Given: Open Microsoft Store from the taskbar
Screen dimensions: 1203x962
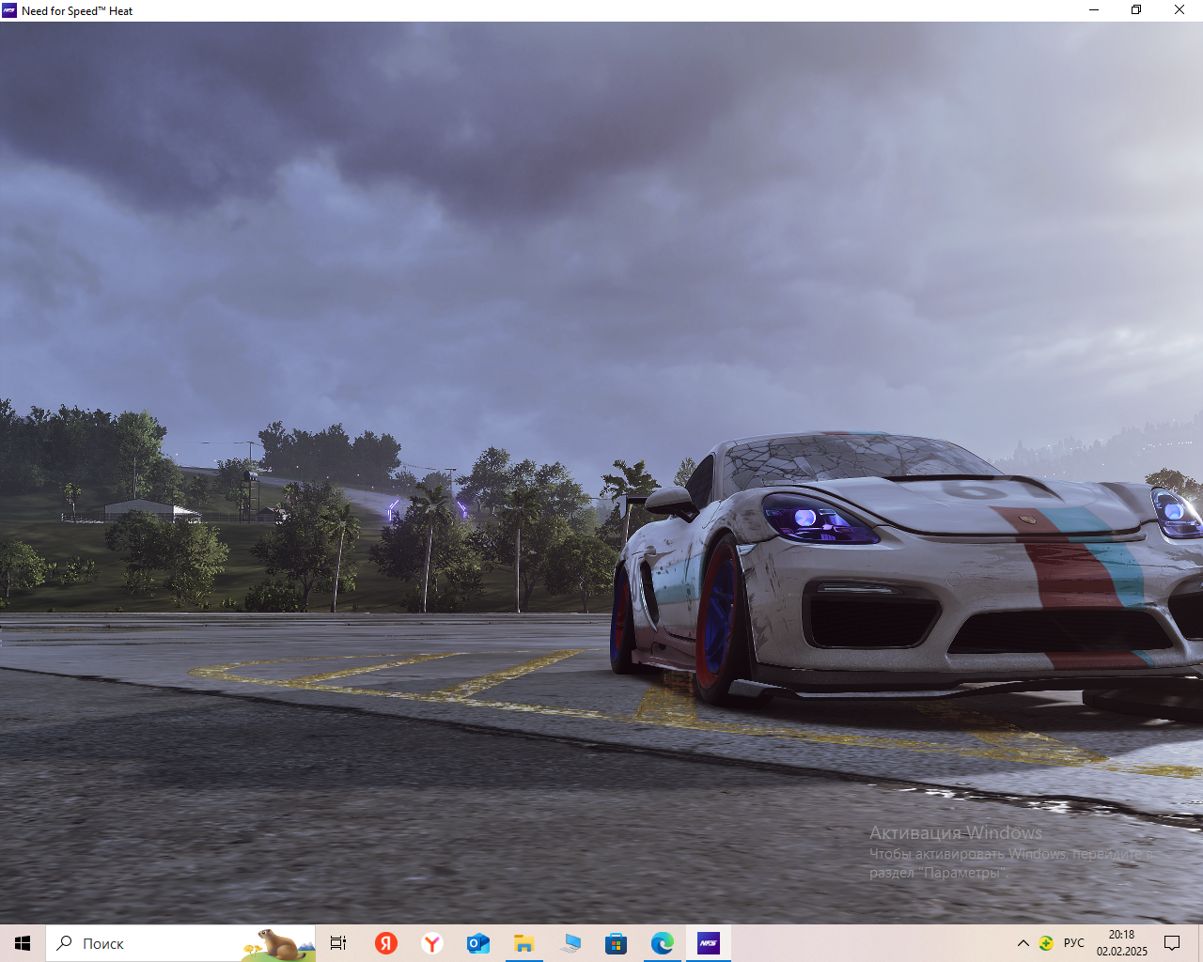Looking at the screenshot, I should click(x=617, y=943).
